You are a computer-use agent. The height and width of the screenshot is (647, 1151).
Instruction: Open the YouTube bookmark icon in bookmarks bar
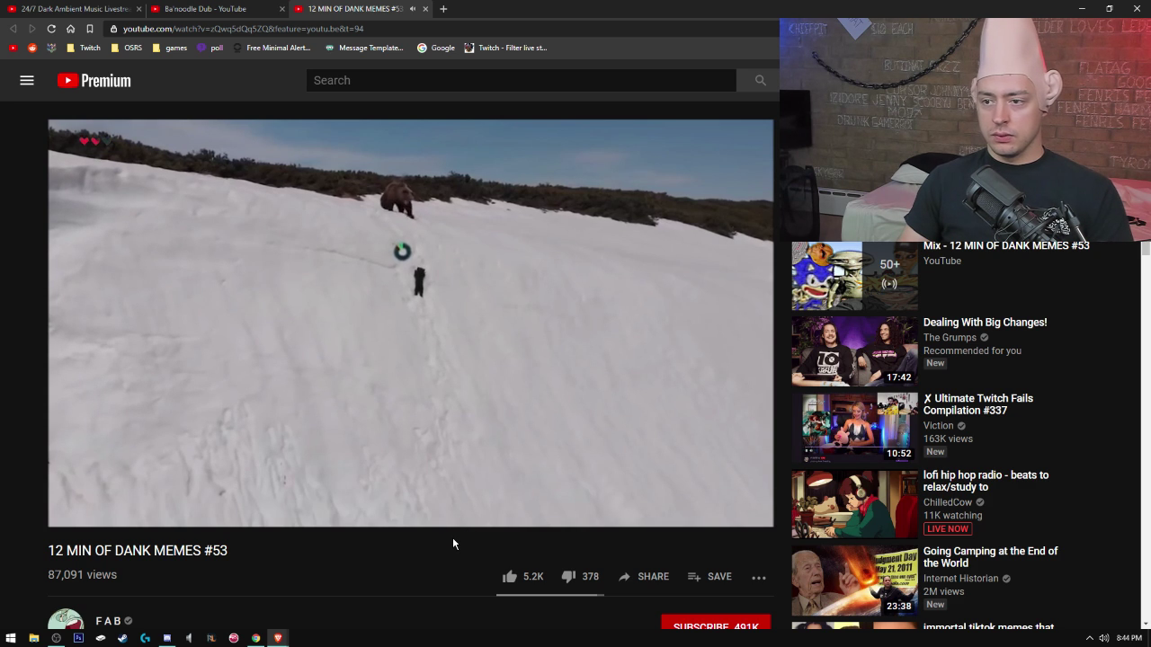tap(13, 48)
